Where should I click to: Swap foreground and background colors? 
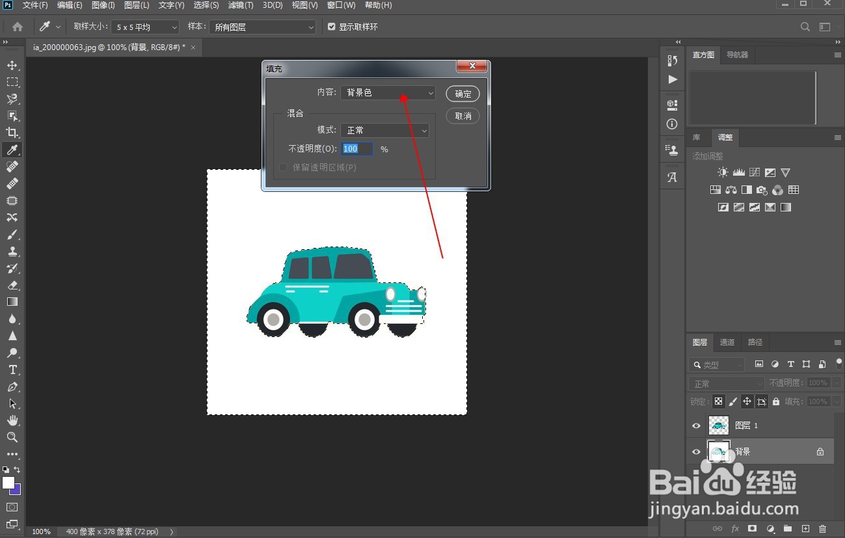17,469
